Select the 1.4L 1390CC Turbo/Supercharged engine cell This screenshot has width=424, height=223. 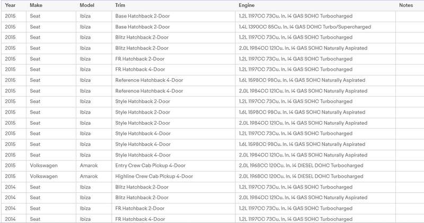click(315, 27)
